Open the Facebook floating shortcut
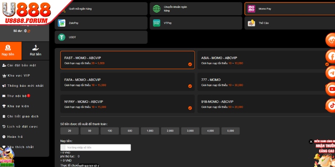This screenshot has width=335, height=167. (331, 56)
